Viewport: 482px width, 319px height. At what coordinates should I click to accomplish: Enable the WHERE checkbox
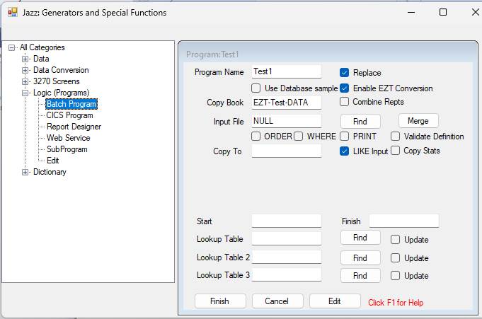point(298,136)
